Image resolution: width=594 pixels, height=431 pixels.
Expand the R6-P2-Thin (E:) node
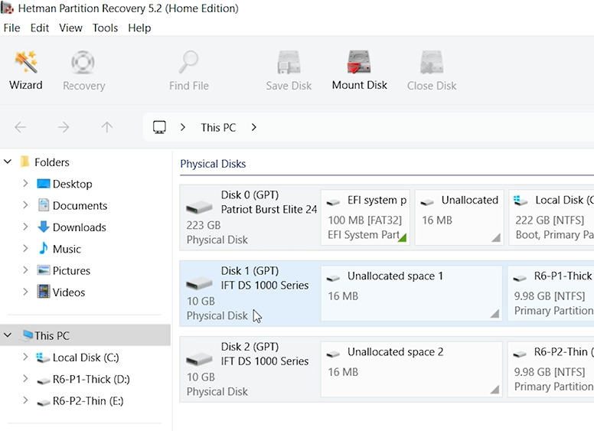pos(25,400)
